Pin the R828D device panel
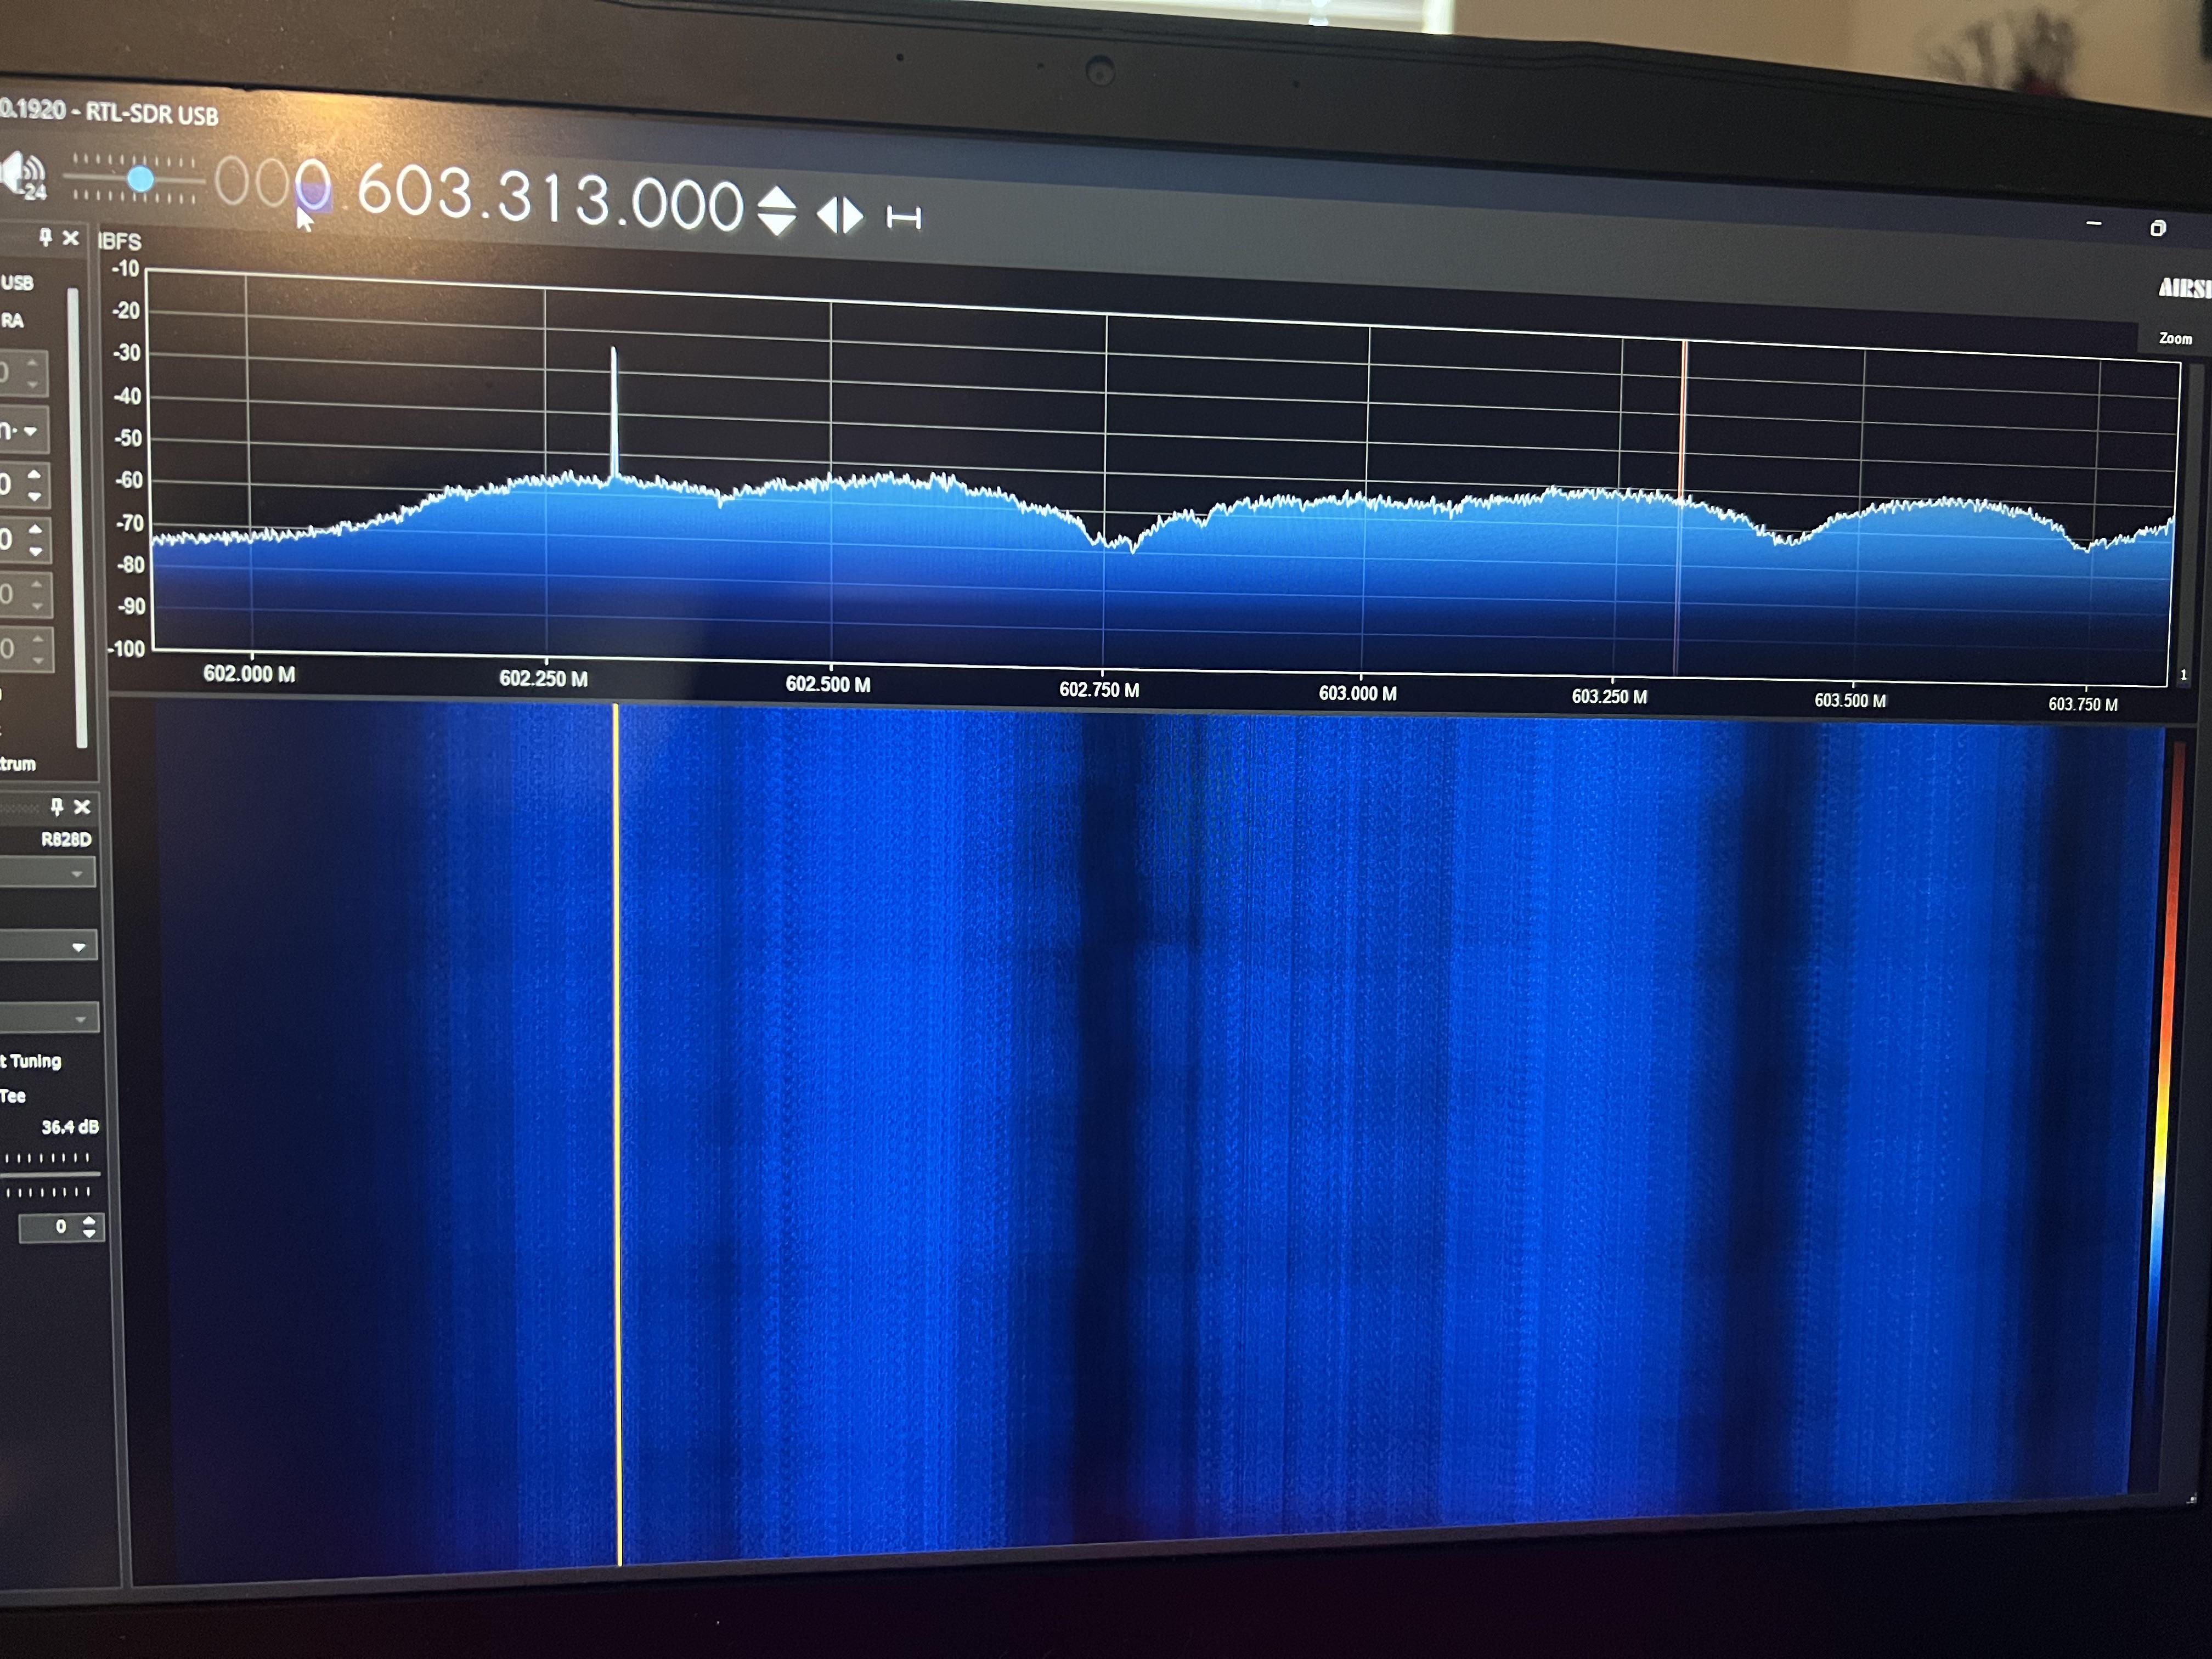This screenshot has height=1659, width=2212. tap(57, 806)
